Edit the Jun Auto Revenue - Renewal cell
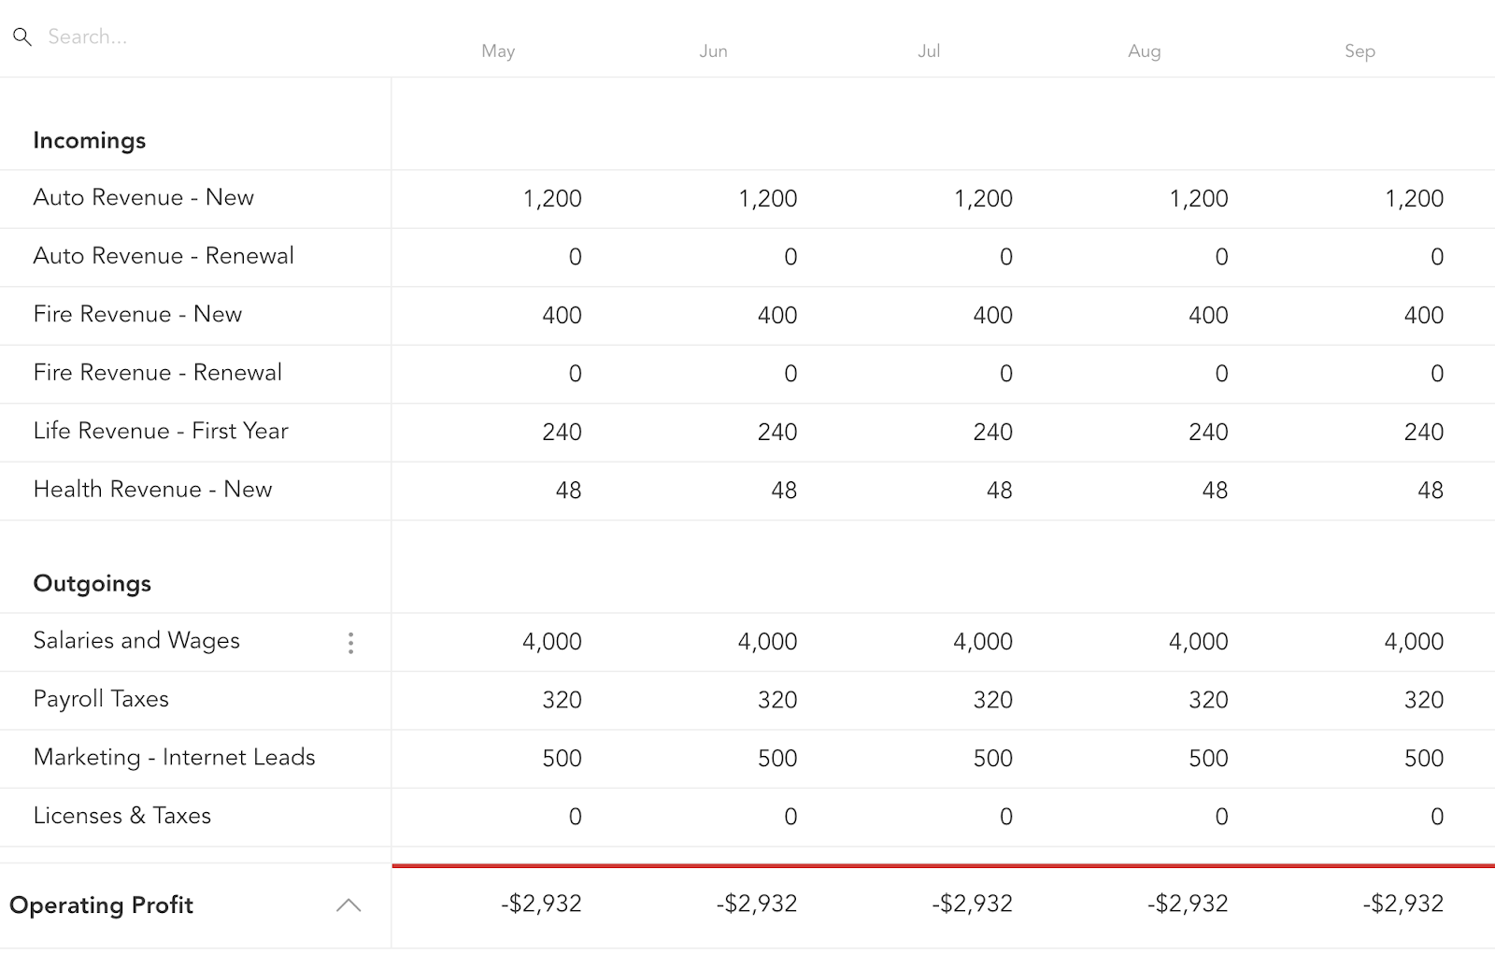1495x955 pixels. click(x=790, y=258)
